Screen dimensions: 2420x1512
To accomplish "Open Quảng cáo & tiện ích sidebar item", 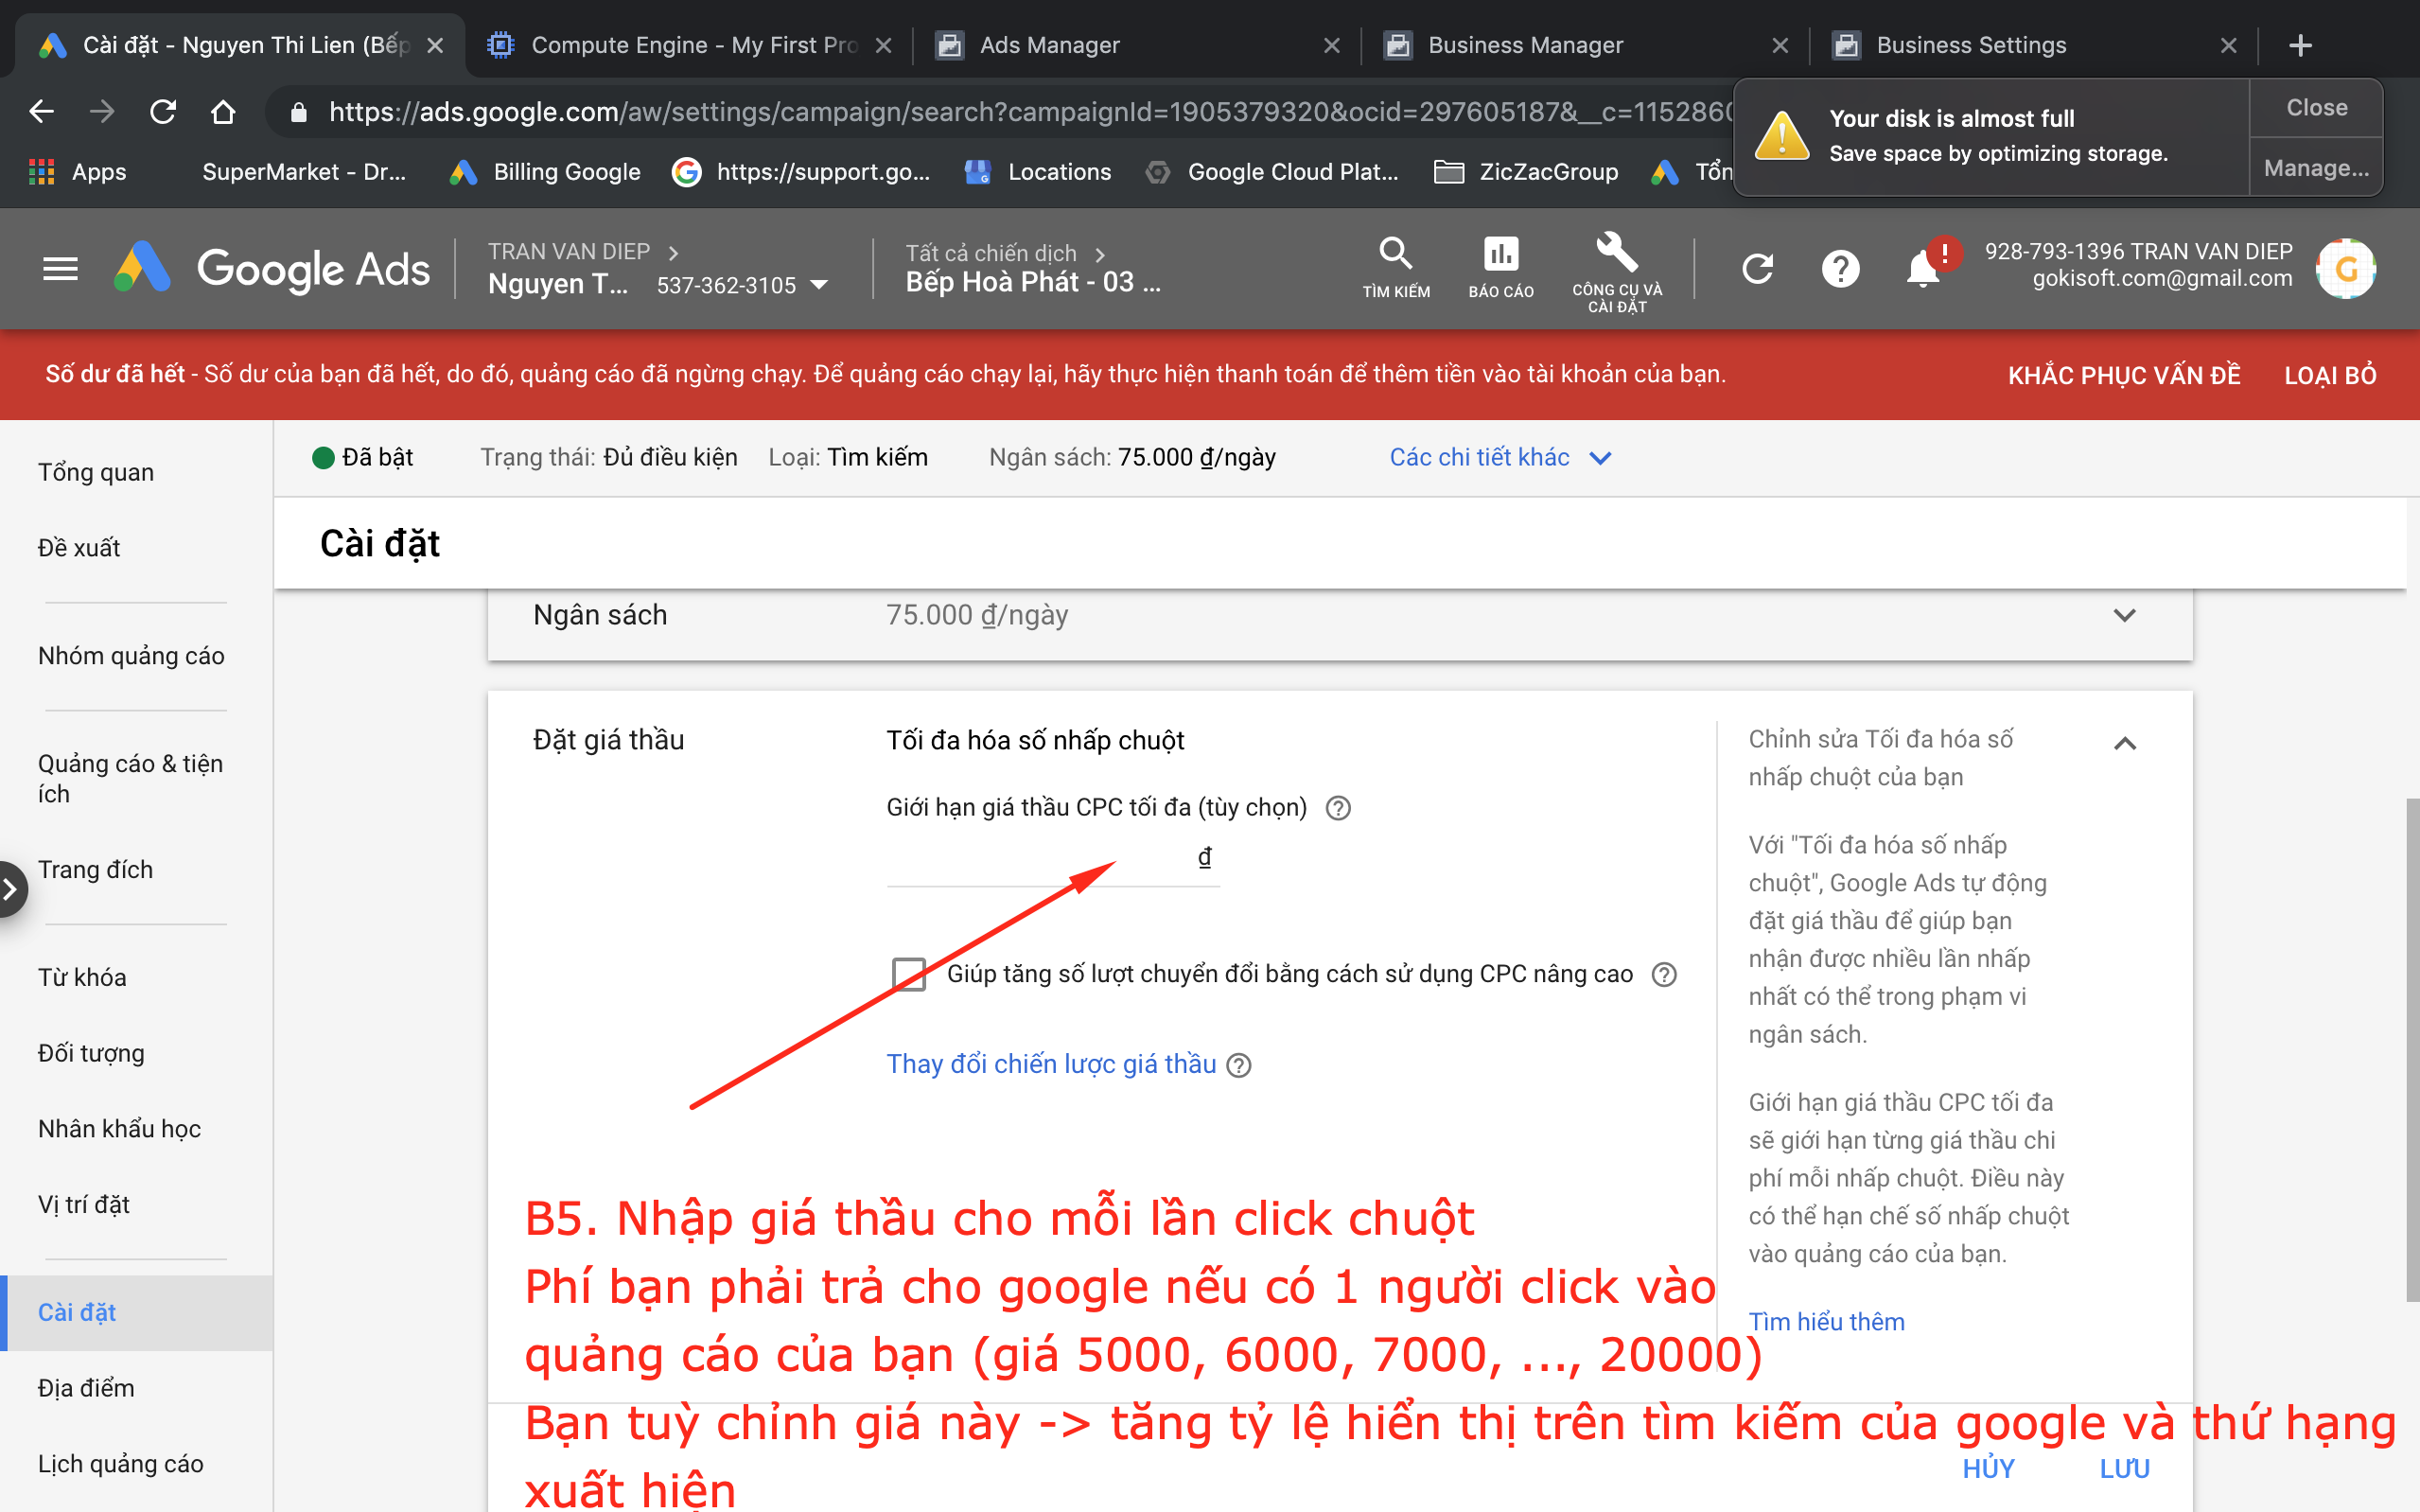I will pyautogui.click(x=131, y=778).
